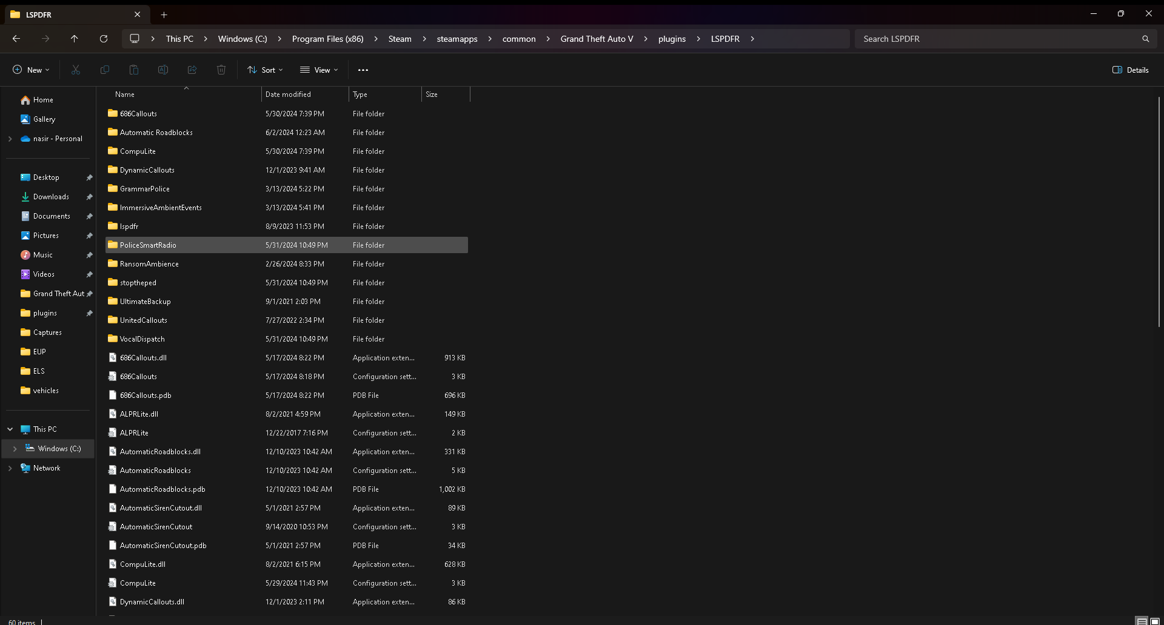Click the PC monitor icon in address bar
The image size is (1164, 625).
pyautogui.click(x=135, y=39)
